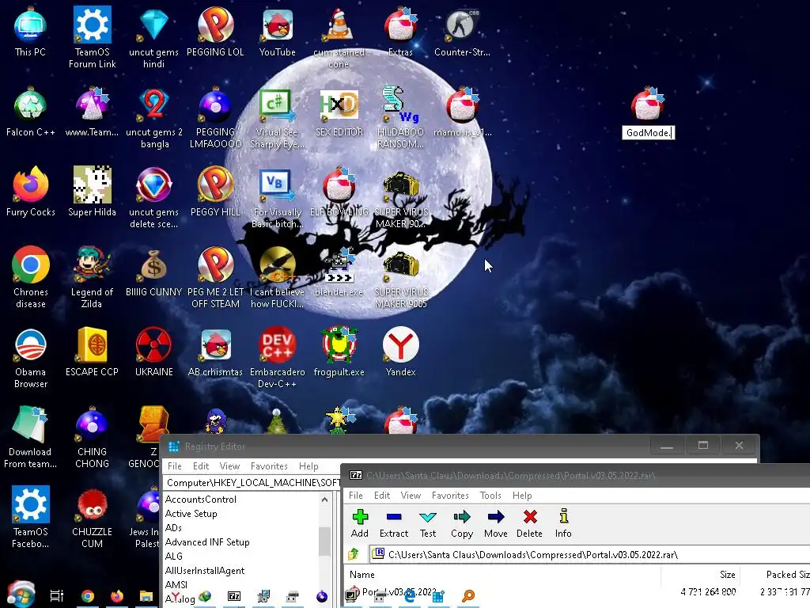Click the Extract icon in 7-Zip
Viewport: 810px width, 608px height.
[x=394, y=517]
